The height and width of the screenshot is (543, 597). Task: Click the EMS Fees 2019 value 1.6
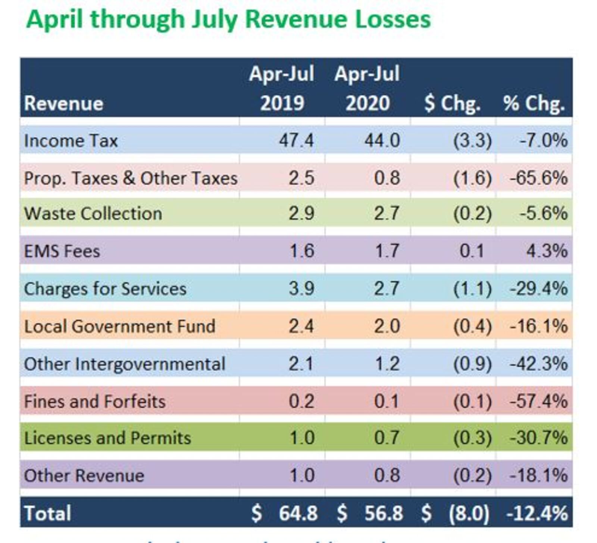tap(302, 250)
